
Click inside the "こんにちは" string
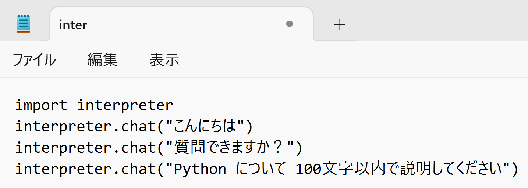point(206,127)
